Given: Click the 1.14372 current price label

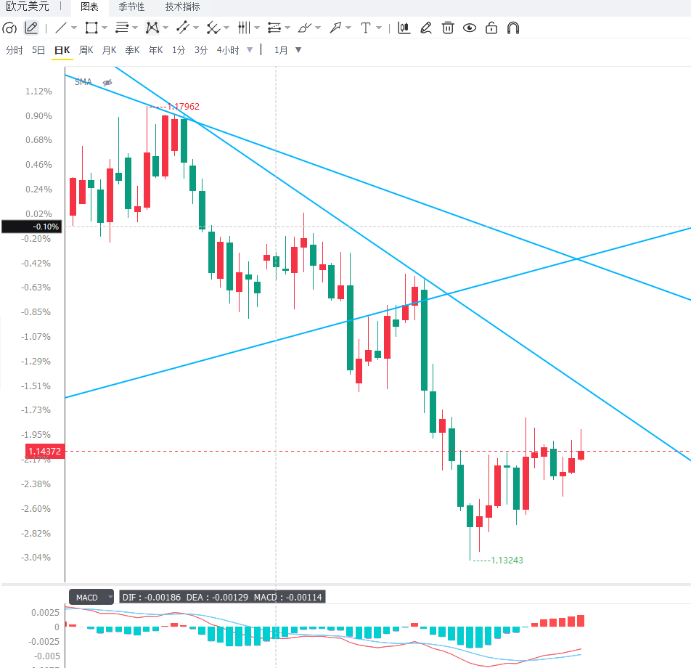Looking at the screenshot, I should point(45,451).
